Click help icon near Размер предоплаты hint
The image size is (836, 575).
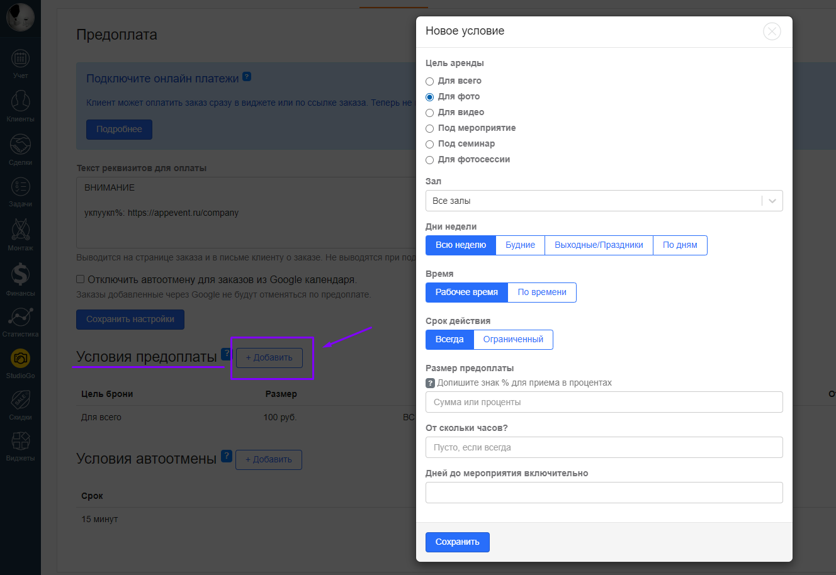431,382
